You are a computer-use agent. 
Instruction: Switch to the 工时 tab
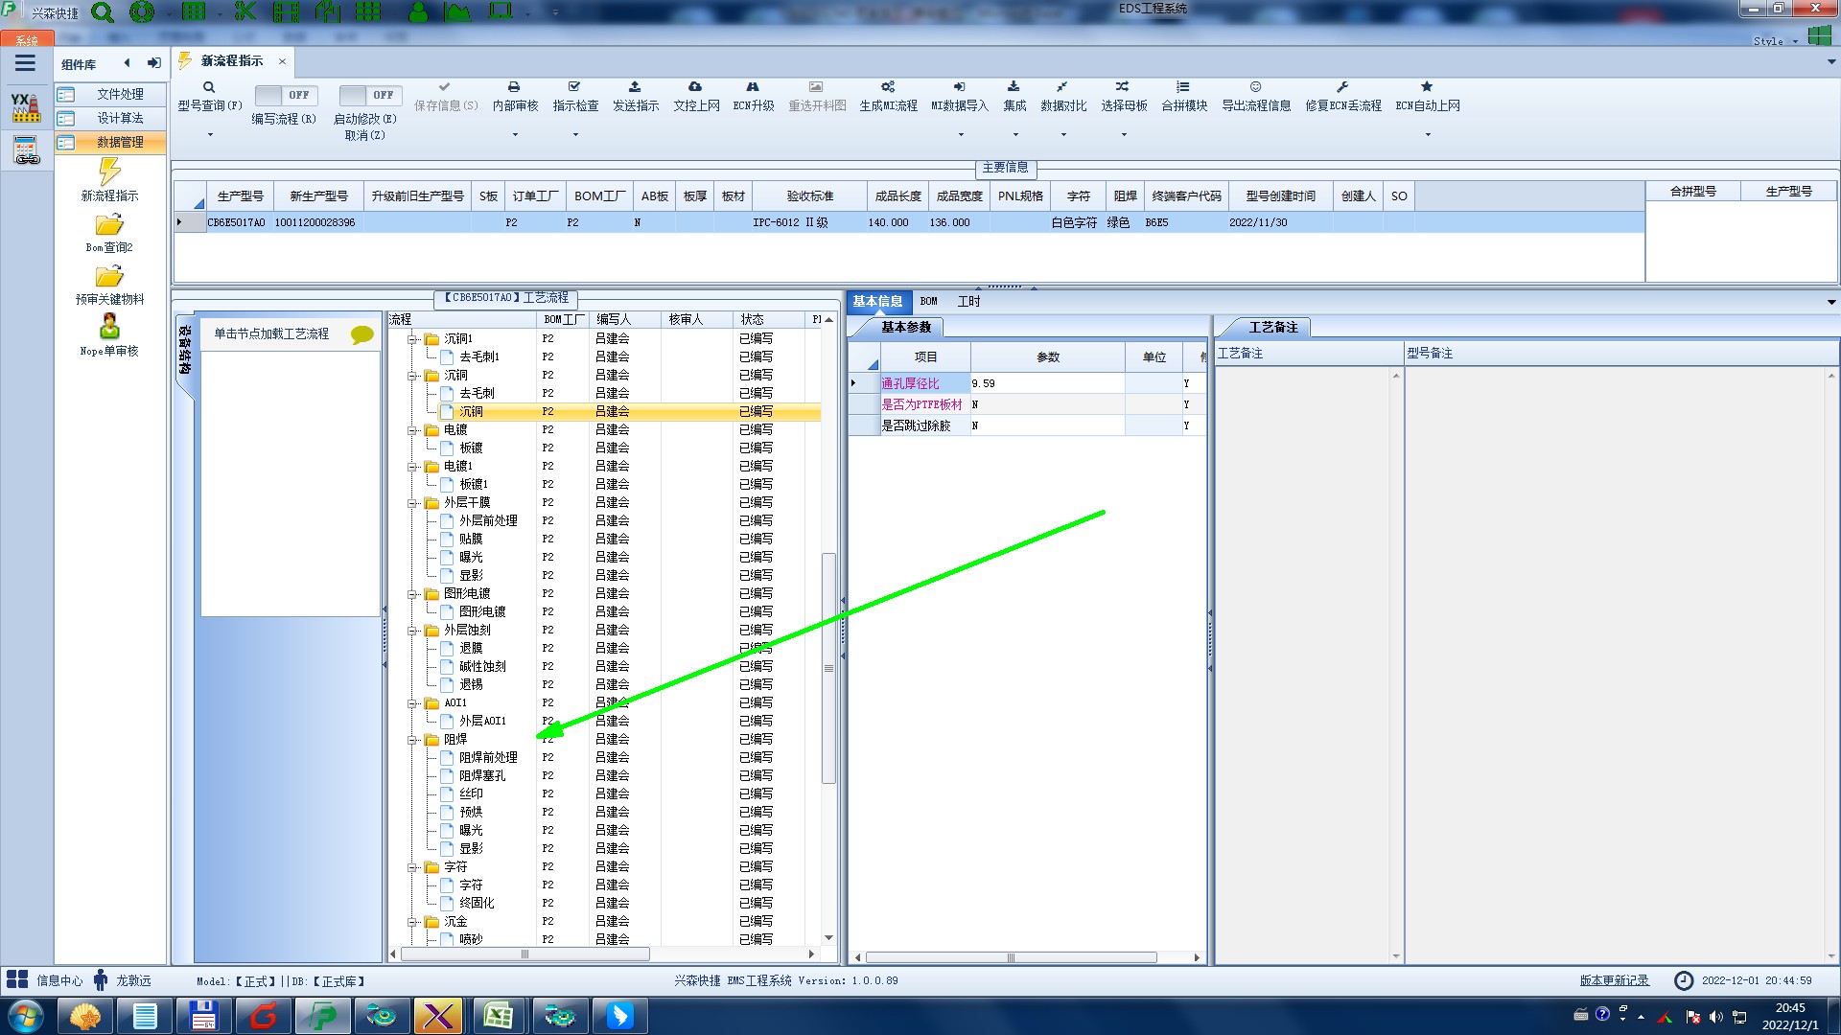click(x=968, y=301)
